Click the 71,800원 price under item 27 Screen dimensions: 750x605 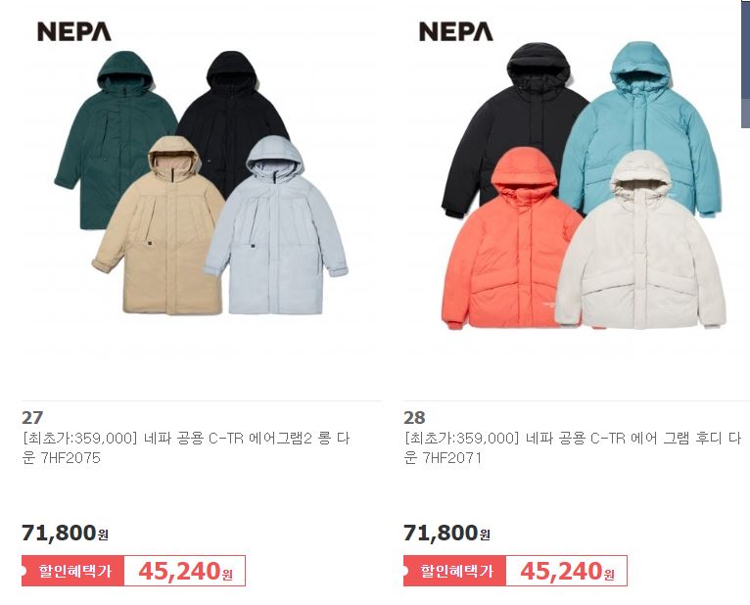tap(65, 533)
